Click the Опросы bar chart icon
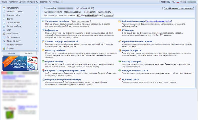The height and width of the screenshot is (120, 198). 4,48
